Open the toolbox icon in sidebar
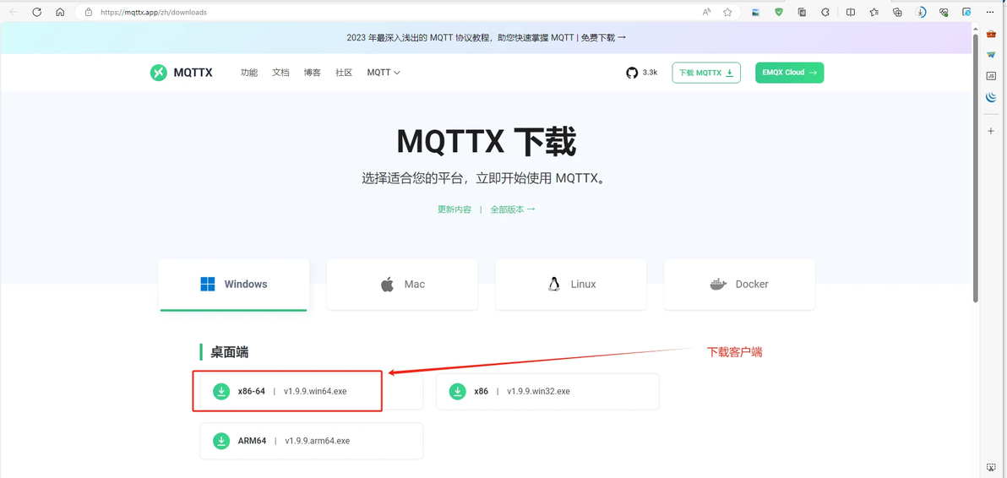The image size is (1007, 478). point(991,33)
